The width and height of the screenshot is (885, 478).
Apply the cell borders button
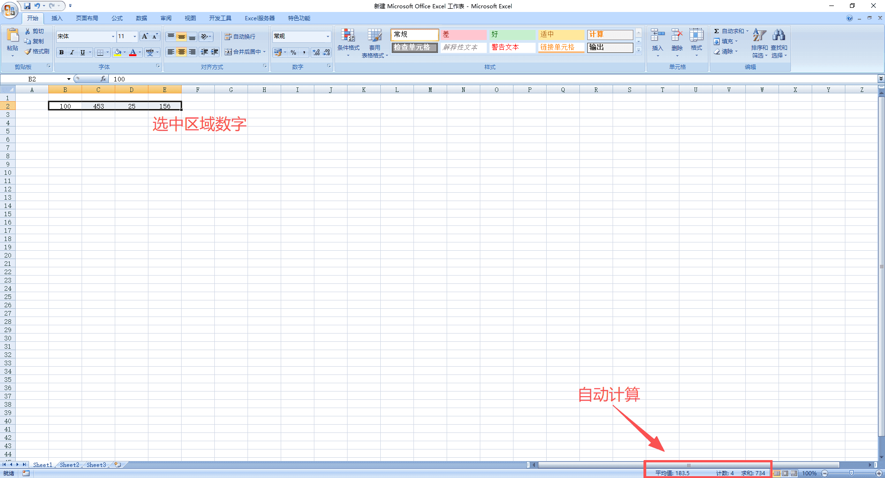[x=100, y=52]
